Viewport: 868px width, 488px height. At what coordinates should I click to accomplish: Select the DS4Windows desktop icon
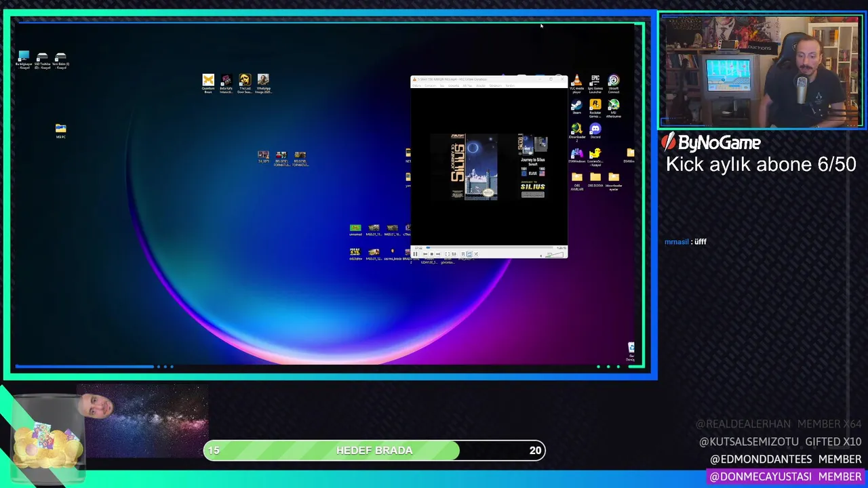point(576,156)
